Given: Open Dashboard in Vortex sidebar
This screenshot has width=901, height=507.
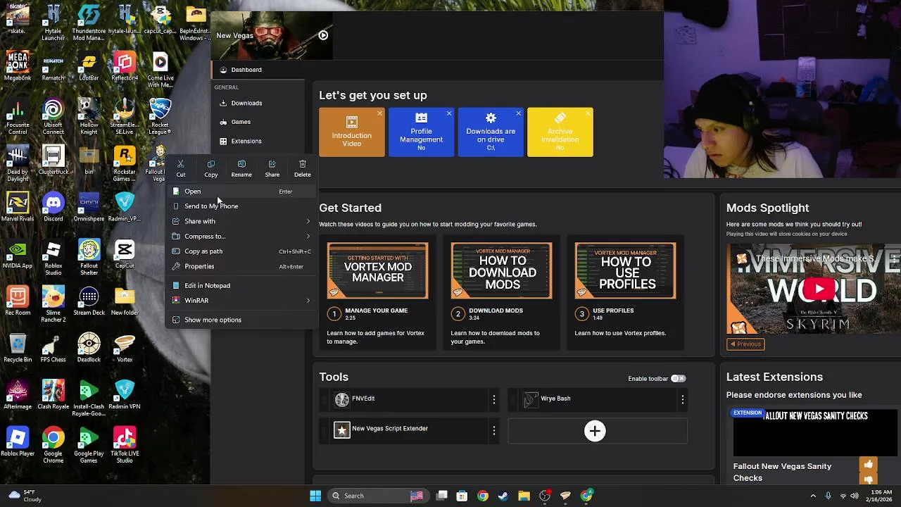Looking at the screenshot, I should (258, 70).
